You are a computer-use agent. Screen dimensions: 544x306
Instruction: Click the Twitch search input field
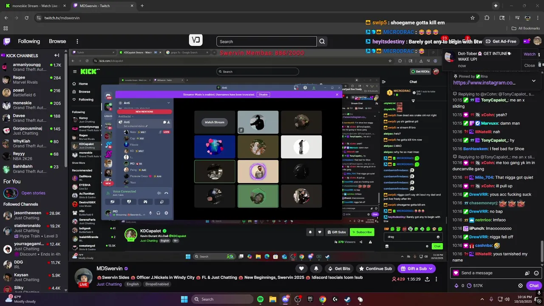pos(266,41)
